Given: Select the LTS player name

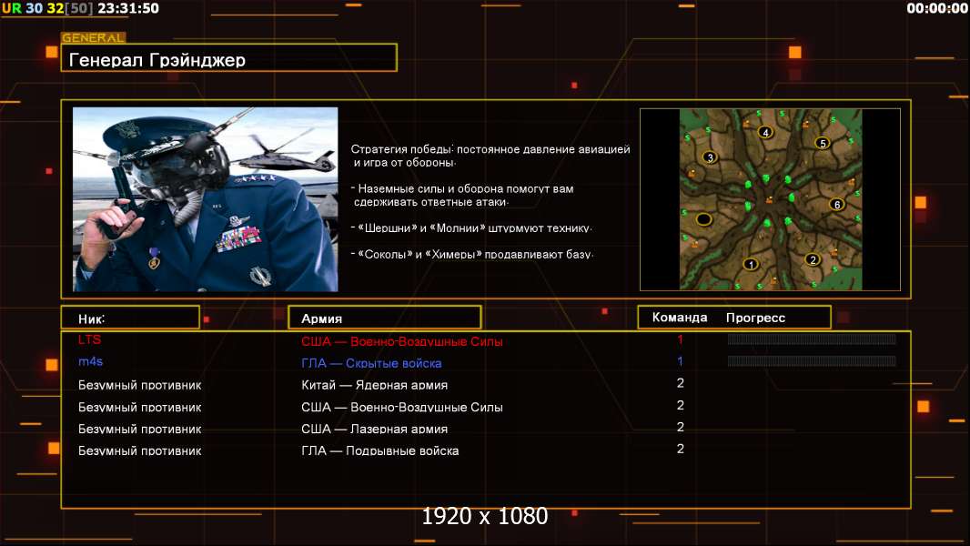Looking at the screenshot, I should click(90, 339).
